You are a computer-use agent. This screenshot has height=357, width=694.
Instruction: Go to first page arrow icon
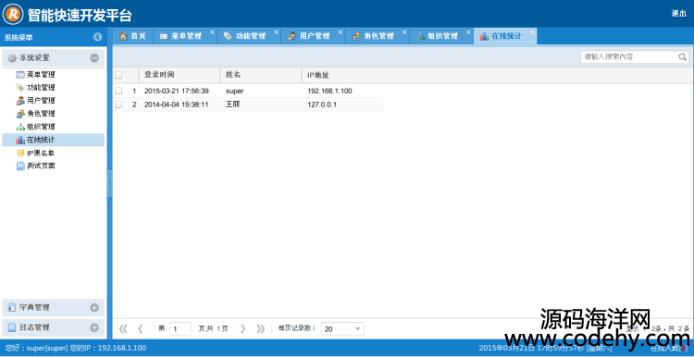pyautogui.click(x=123, y=328)
